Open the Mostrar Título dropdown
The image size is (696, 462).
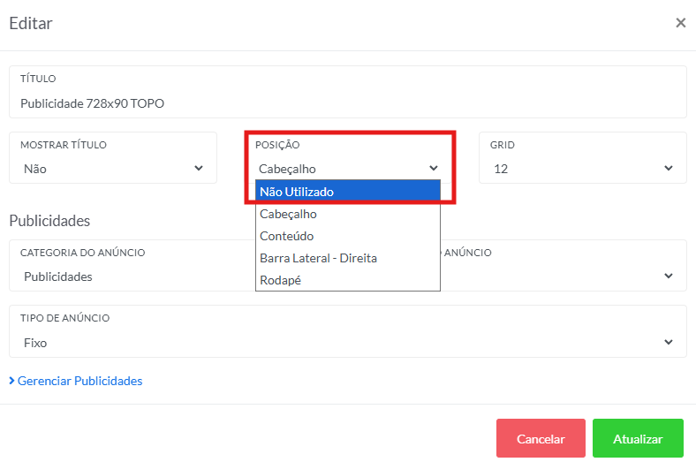(113, 169)
